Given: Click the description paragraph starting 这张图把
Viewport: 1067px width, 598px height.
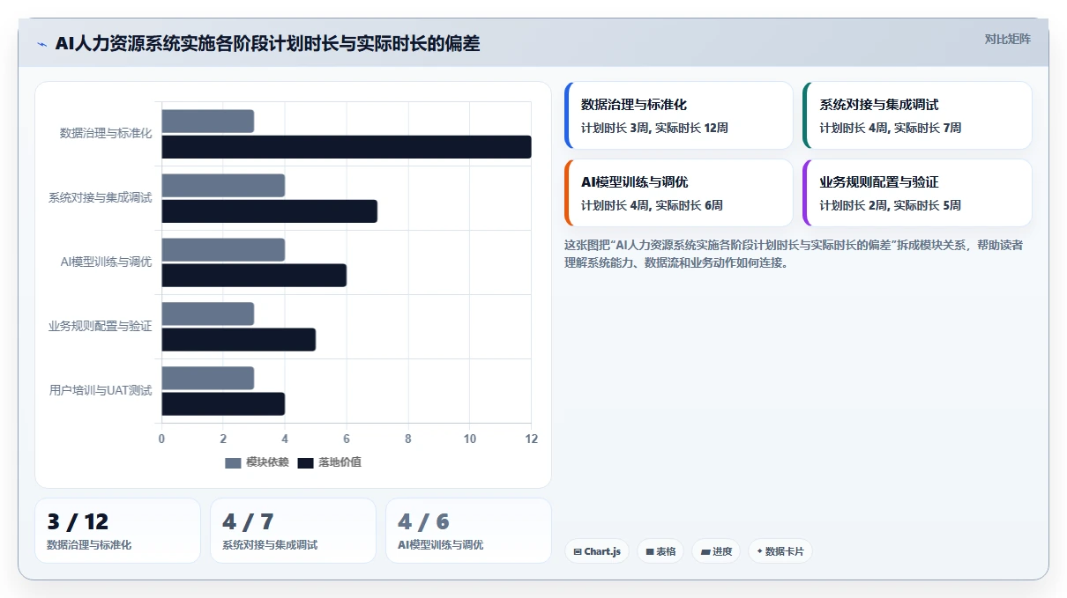Looking at the screenshot, I should (x=794, y=254).
